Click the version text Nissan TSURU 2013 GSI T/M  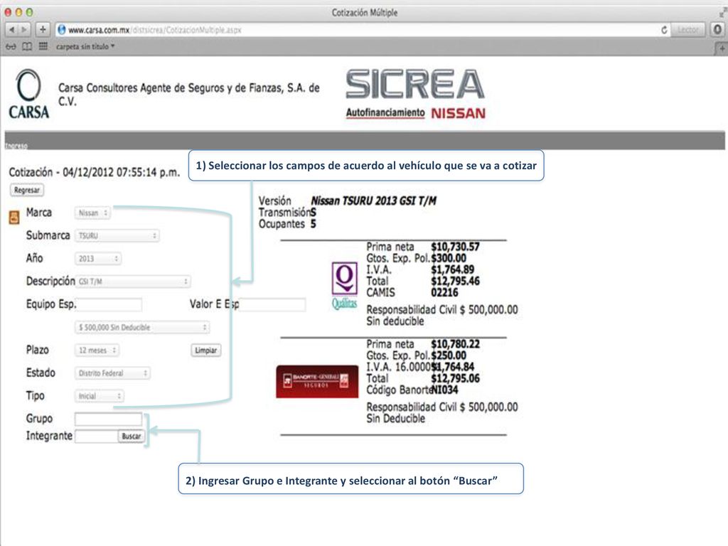coord(374,201)
